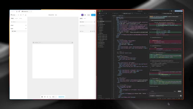Open the zoom percentage dropdown

[x=54, y=97]
